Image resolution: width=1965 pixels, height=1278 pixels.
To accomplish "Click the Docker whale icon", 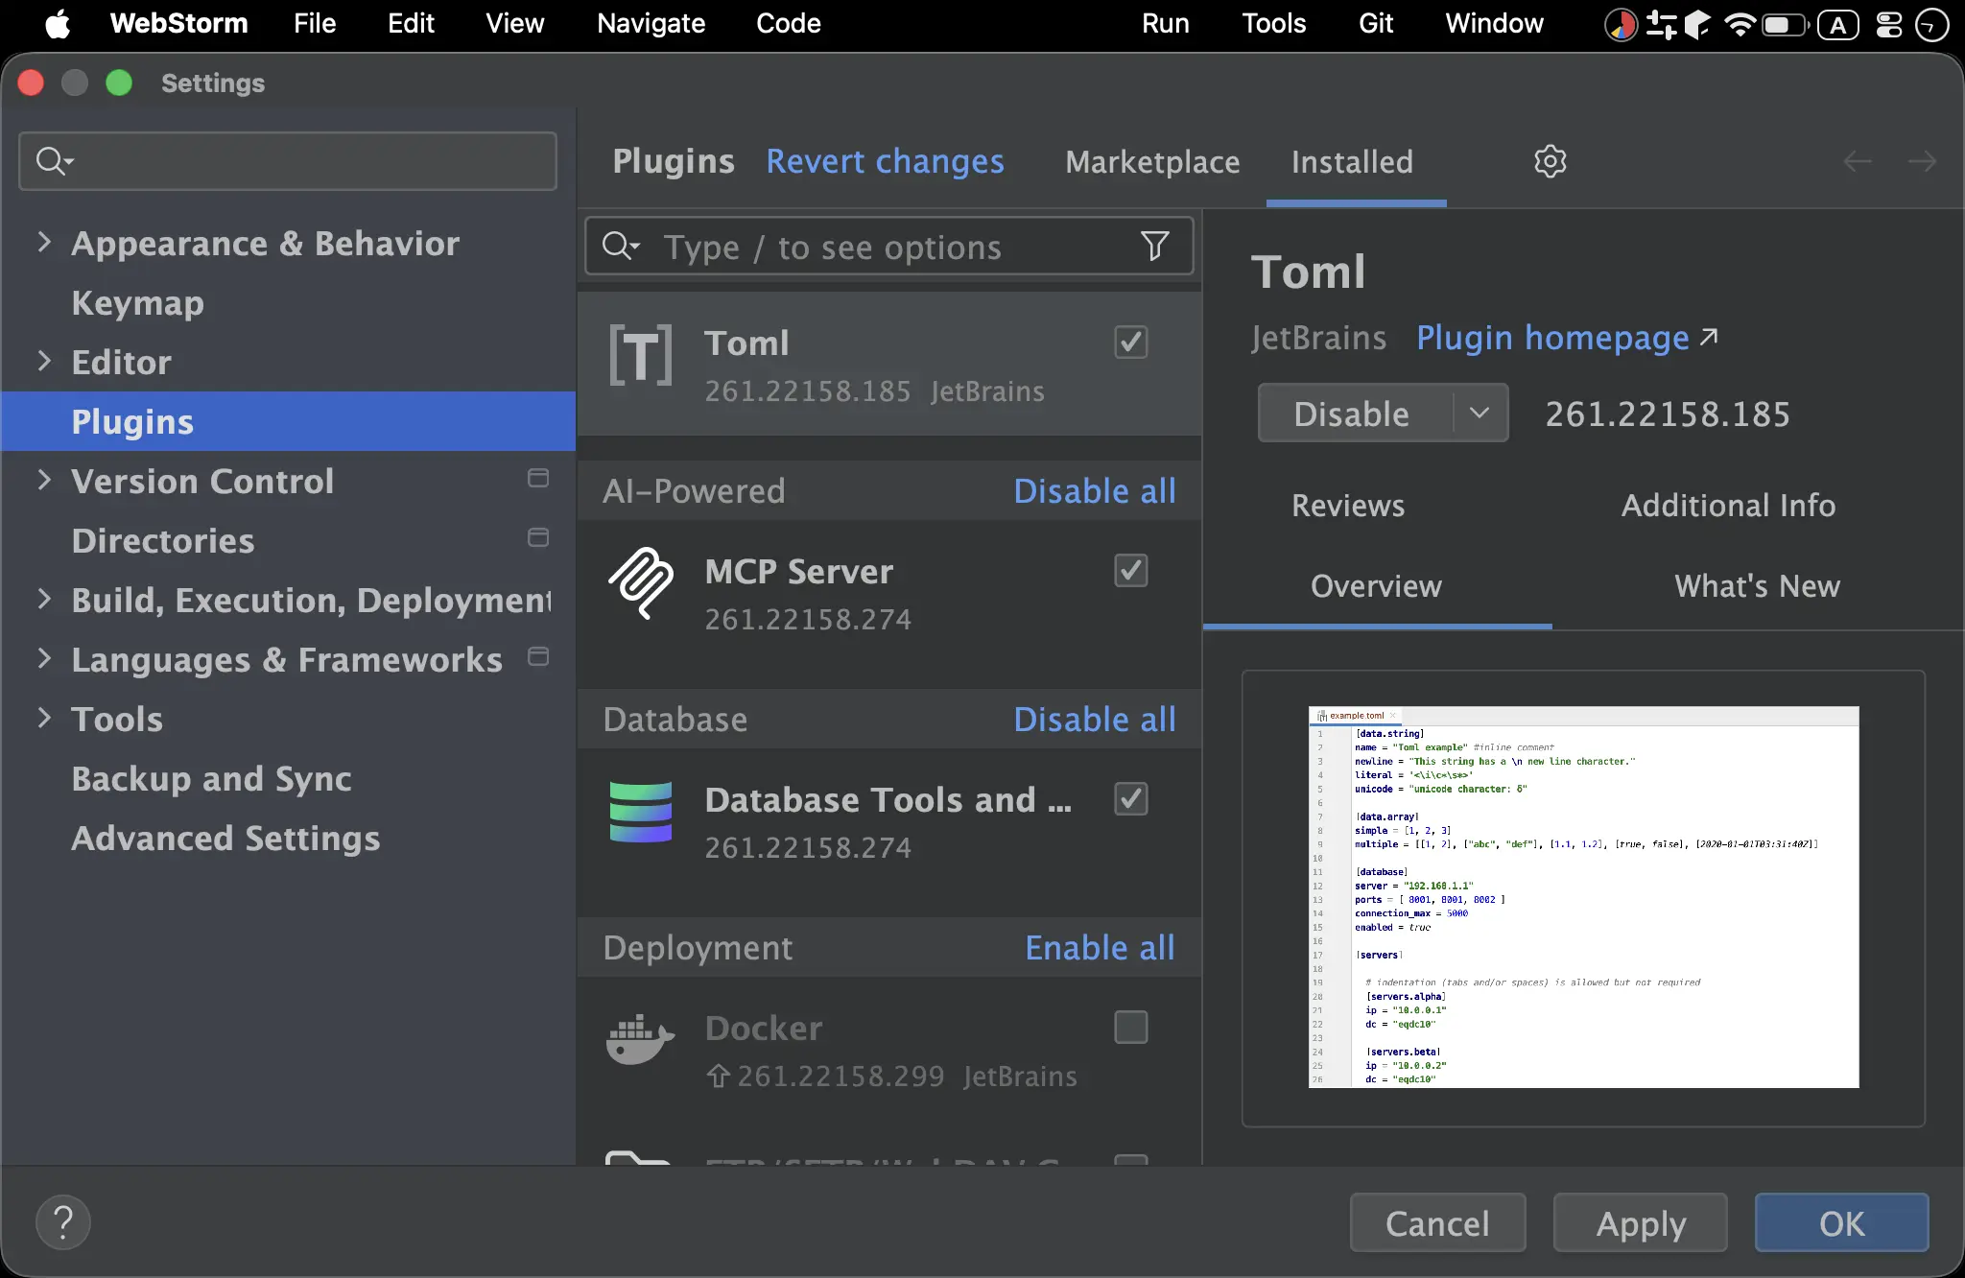I will [641, 1040].
